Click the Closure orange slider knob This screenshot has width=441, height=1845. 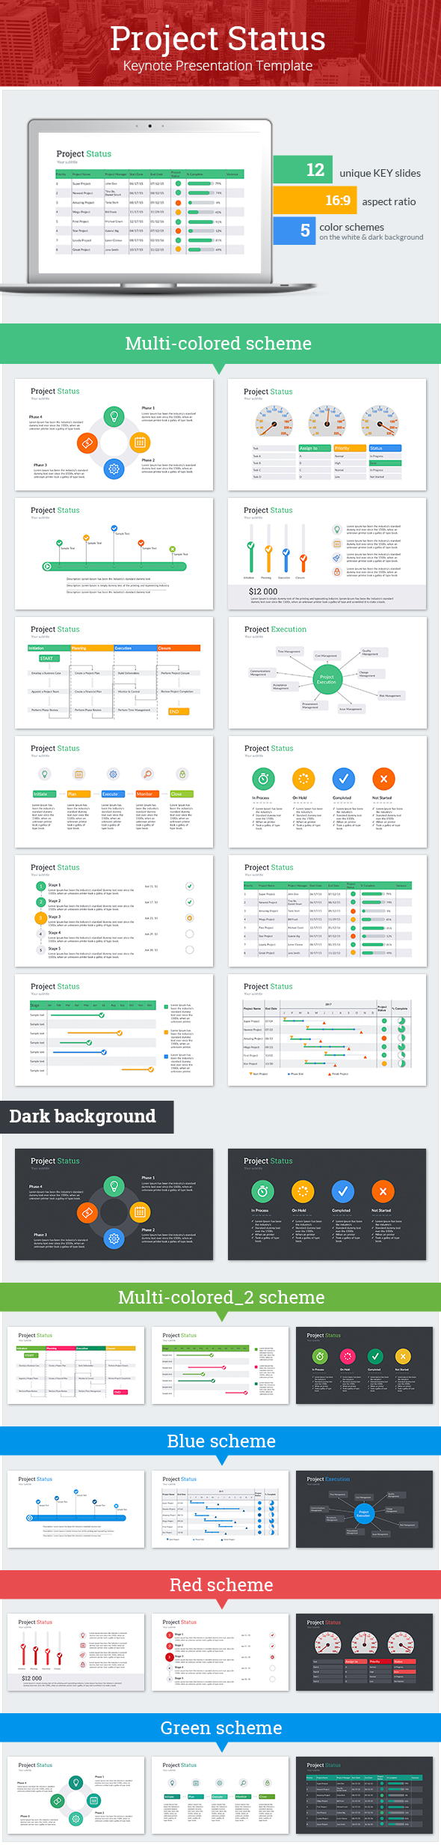coord(303,558)
